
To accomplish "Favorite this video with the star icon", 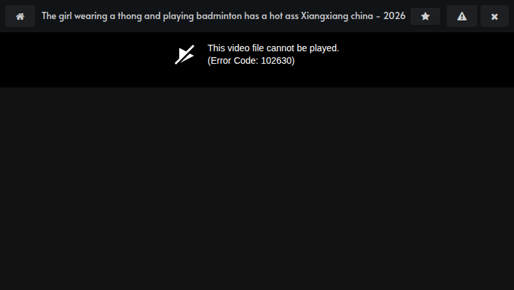I will coord(425,16).
